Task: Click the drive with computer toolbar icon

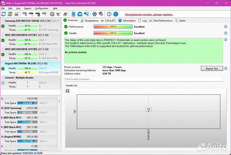Action: (x=65, y=14)
